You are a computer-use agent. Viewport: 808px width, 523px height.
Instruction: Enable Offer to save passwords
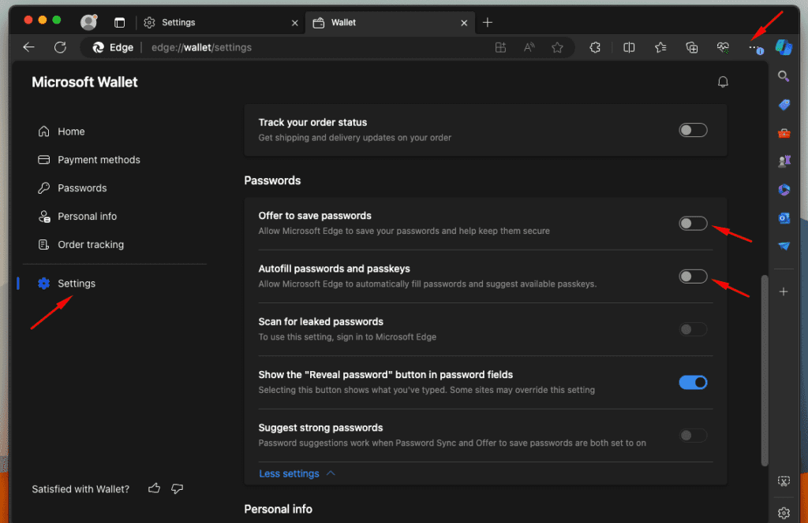693,224
